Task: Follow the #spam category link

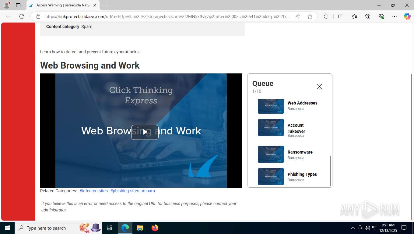Action: click(148, 191)
